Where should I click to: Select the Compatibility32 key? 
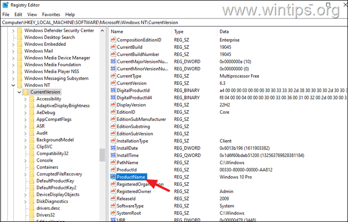point(53,154)
